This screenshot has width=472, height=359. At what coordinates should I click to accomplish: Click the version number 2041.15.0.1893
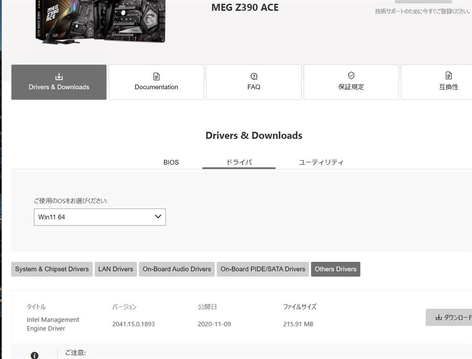tap(133, 324)
